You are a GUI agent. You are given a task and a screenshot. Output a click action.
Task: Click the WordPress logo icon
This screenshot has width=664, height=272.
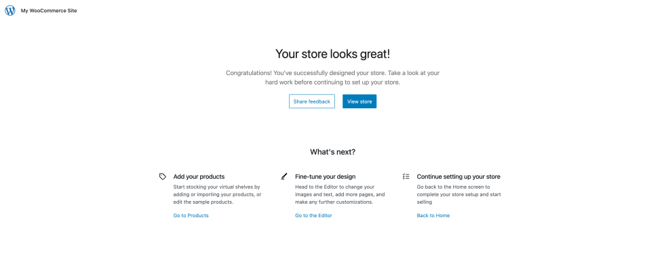[9, 10]
